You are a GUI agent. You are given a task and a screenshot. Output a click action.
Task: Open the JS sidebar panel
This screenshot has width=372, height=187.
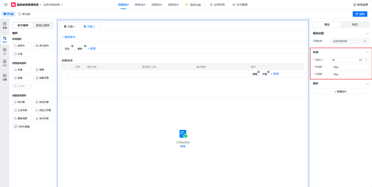tap(5, 51)
